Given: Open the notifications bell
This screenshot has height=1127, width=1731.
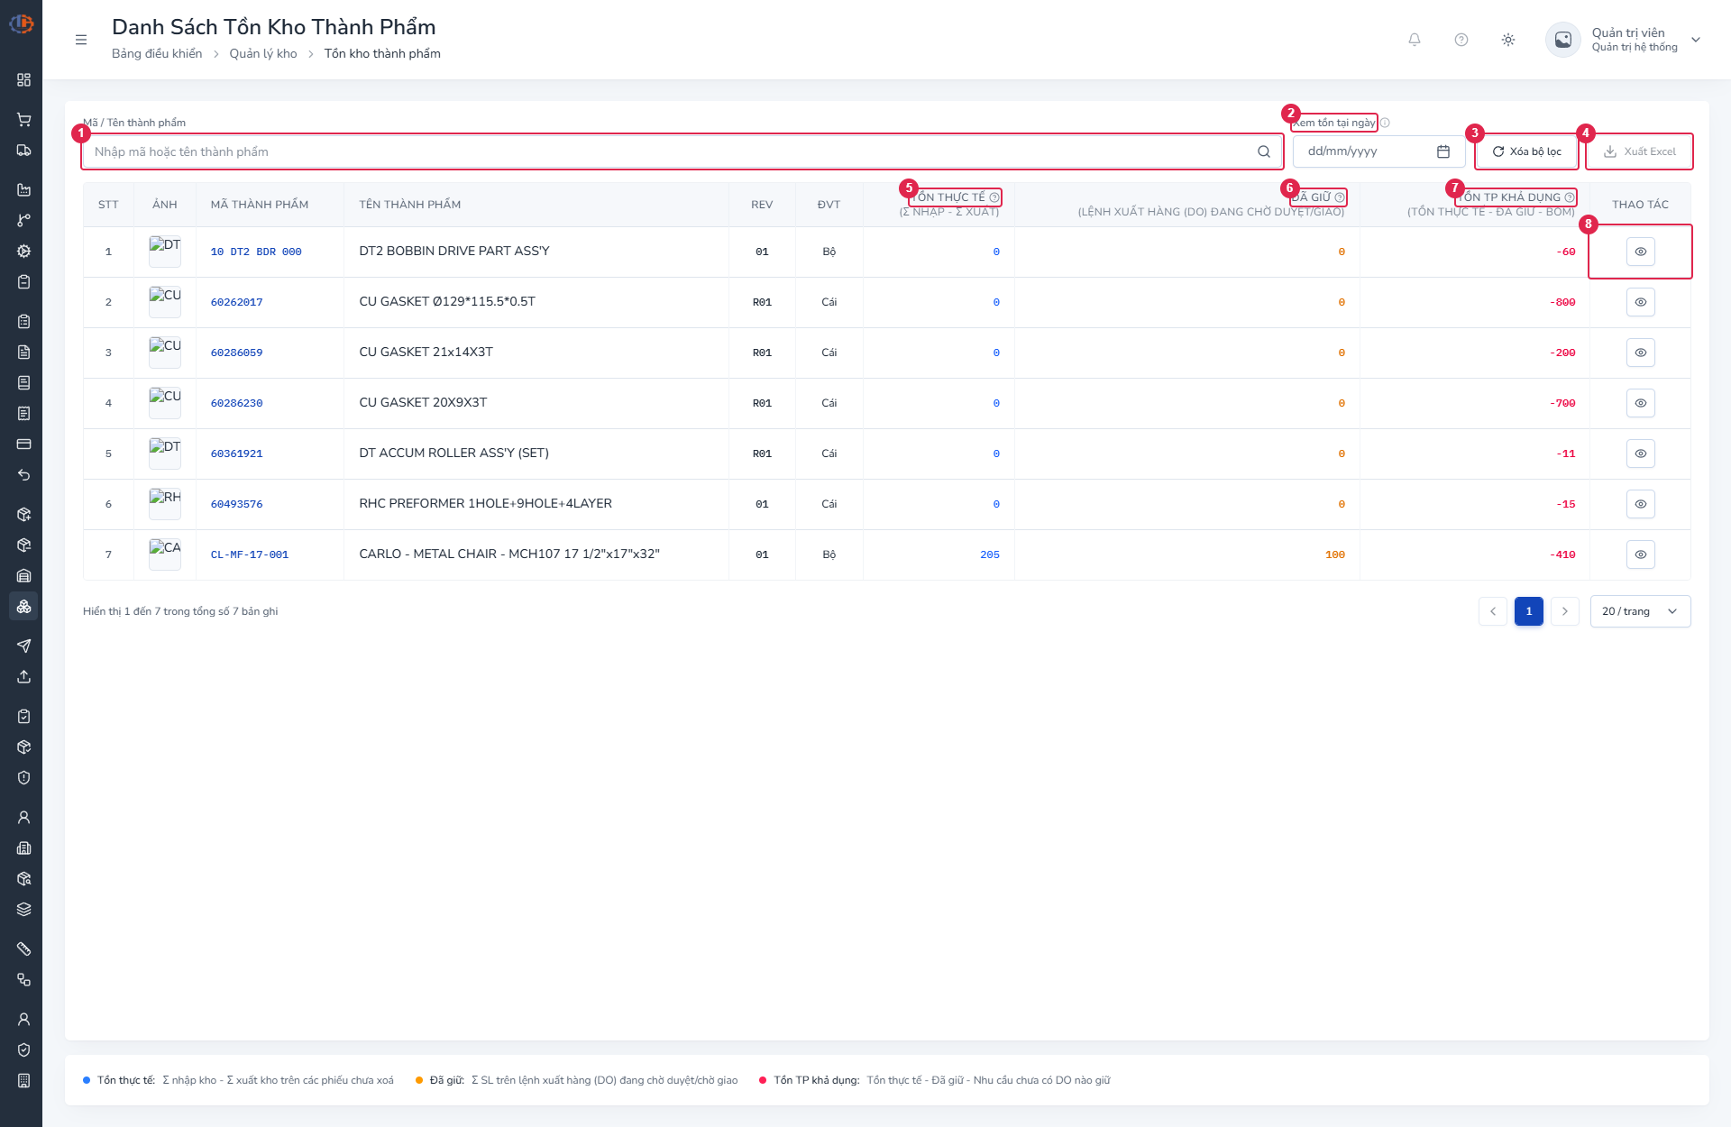Looking at the screenshot, I should [x=1415, y=40].
